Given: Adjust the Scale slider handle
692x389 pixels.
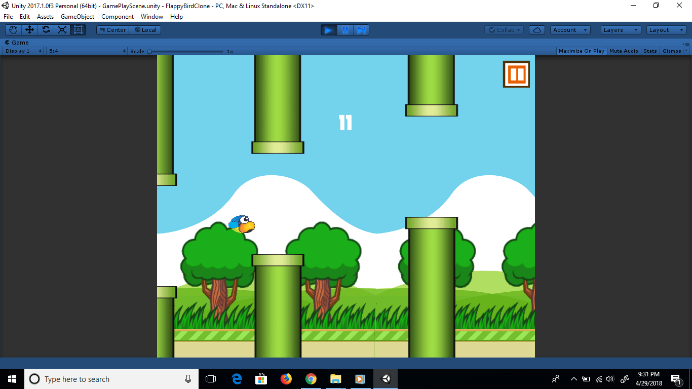Looking at the screenshot, I should 149,51.
